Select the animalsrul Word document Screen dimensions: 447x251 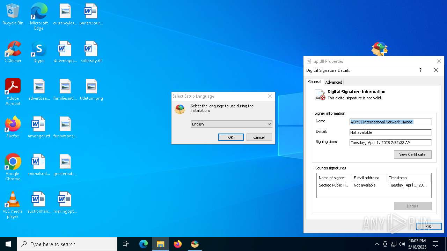[39, 165]
